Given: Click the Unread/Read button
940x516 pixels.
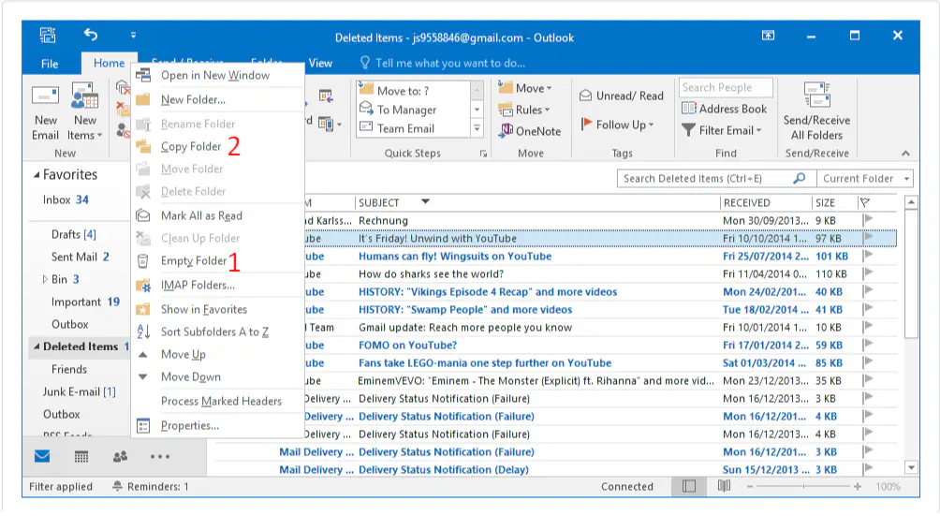Looking at the screenshot, I should click(x=621, y=96).
